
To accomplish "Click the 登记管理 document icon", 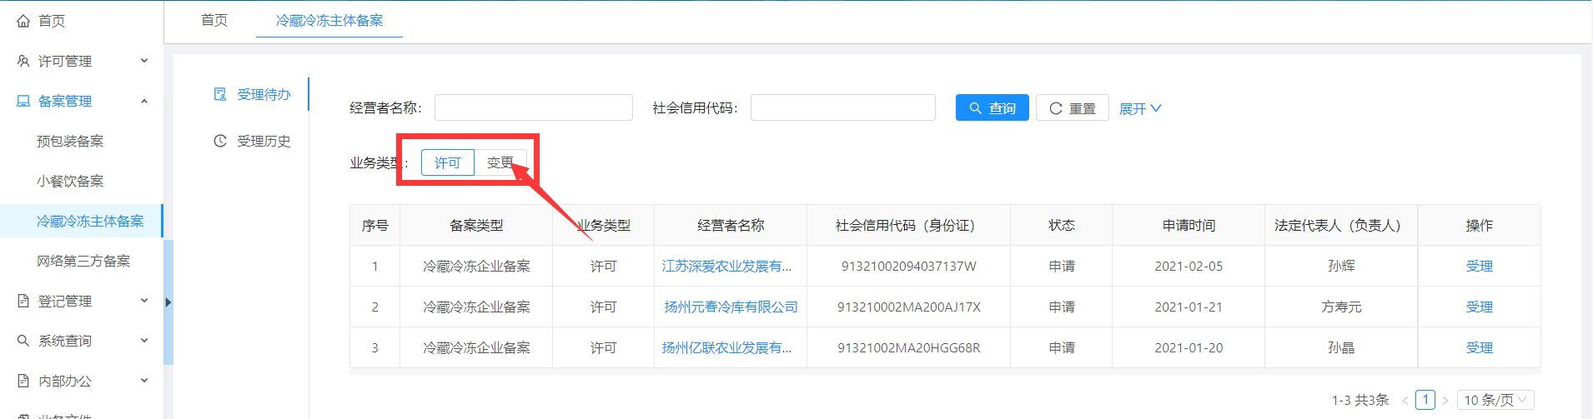I will tap(23, 301).
